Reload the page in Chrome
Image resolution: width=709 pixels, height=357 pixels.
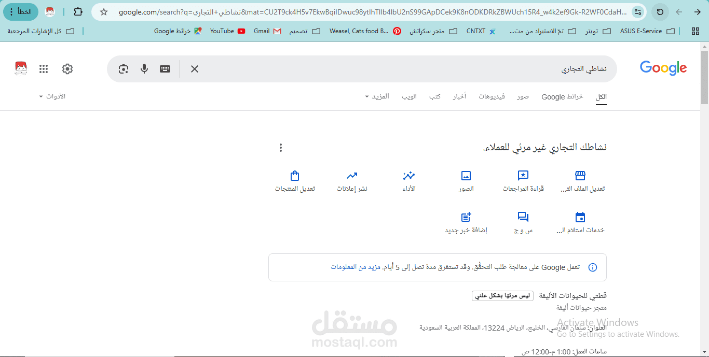coord(660,11)
